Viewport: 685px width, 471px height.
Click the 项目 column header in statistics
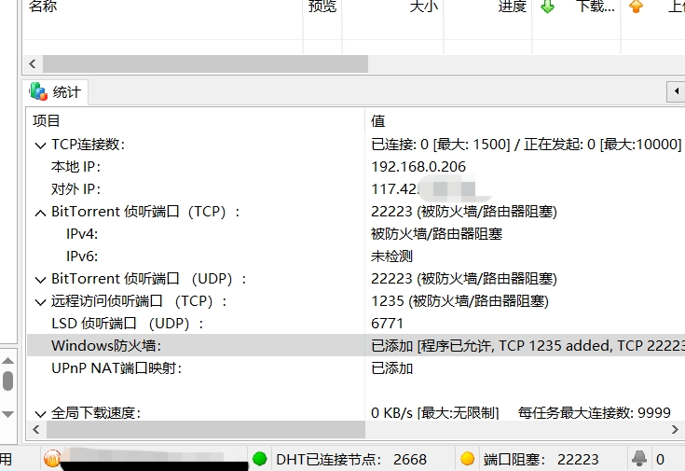click(196, 120)
